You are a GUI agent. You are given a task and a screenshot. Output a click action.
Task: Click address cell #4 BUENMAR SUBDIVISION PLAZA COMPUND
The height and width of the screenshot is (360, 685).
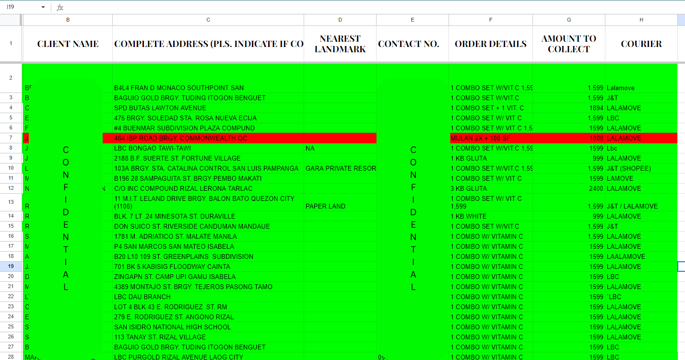pos(208,128)
